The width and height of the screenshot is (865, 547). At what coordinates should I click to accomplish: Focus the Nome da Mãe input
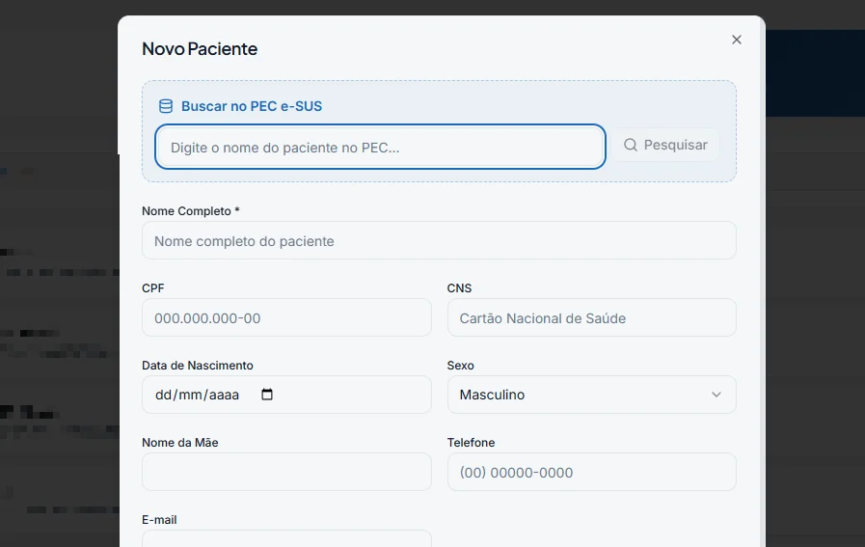(286, 472)
